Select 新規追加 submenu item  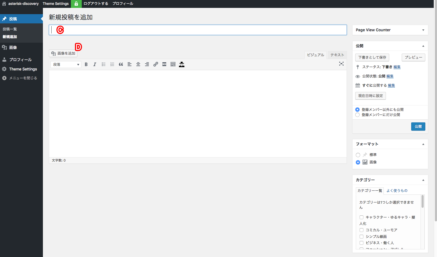[x=10, y=37]
